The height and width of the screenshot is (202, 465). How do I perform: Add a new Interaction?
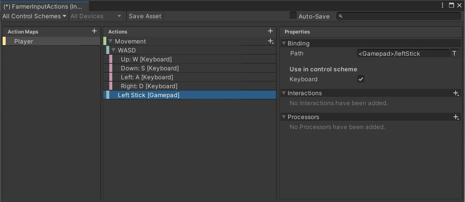tap(456, 93)
